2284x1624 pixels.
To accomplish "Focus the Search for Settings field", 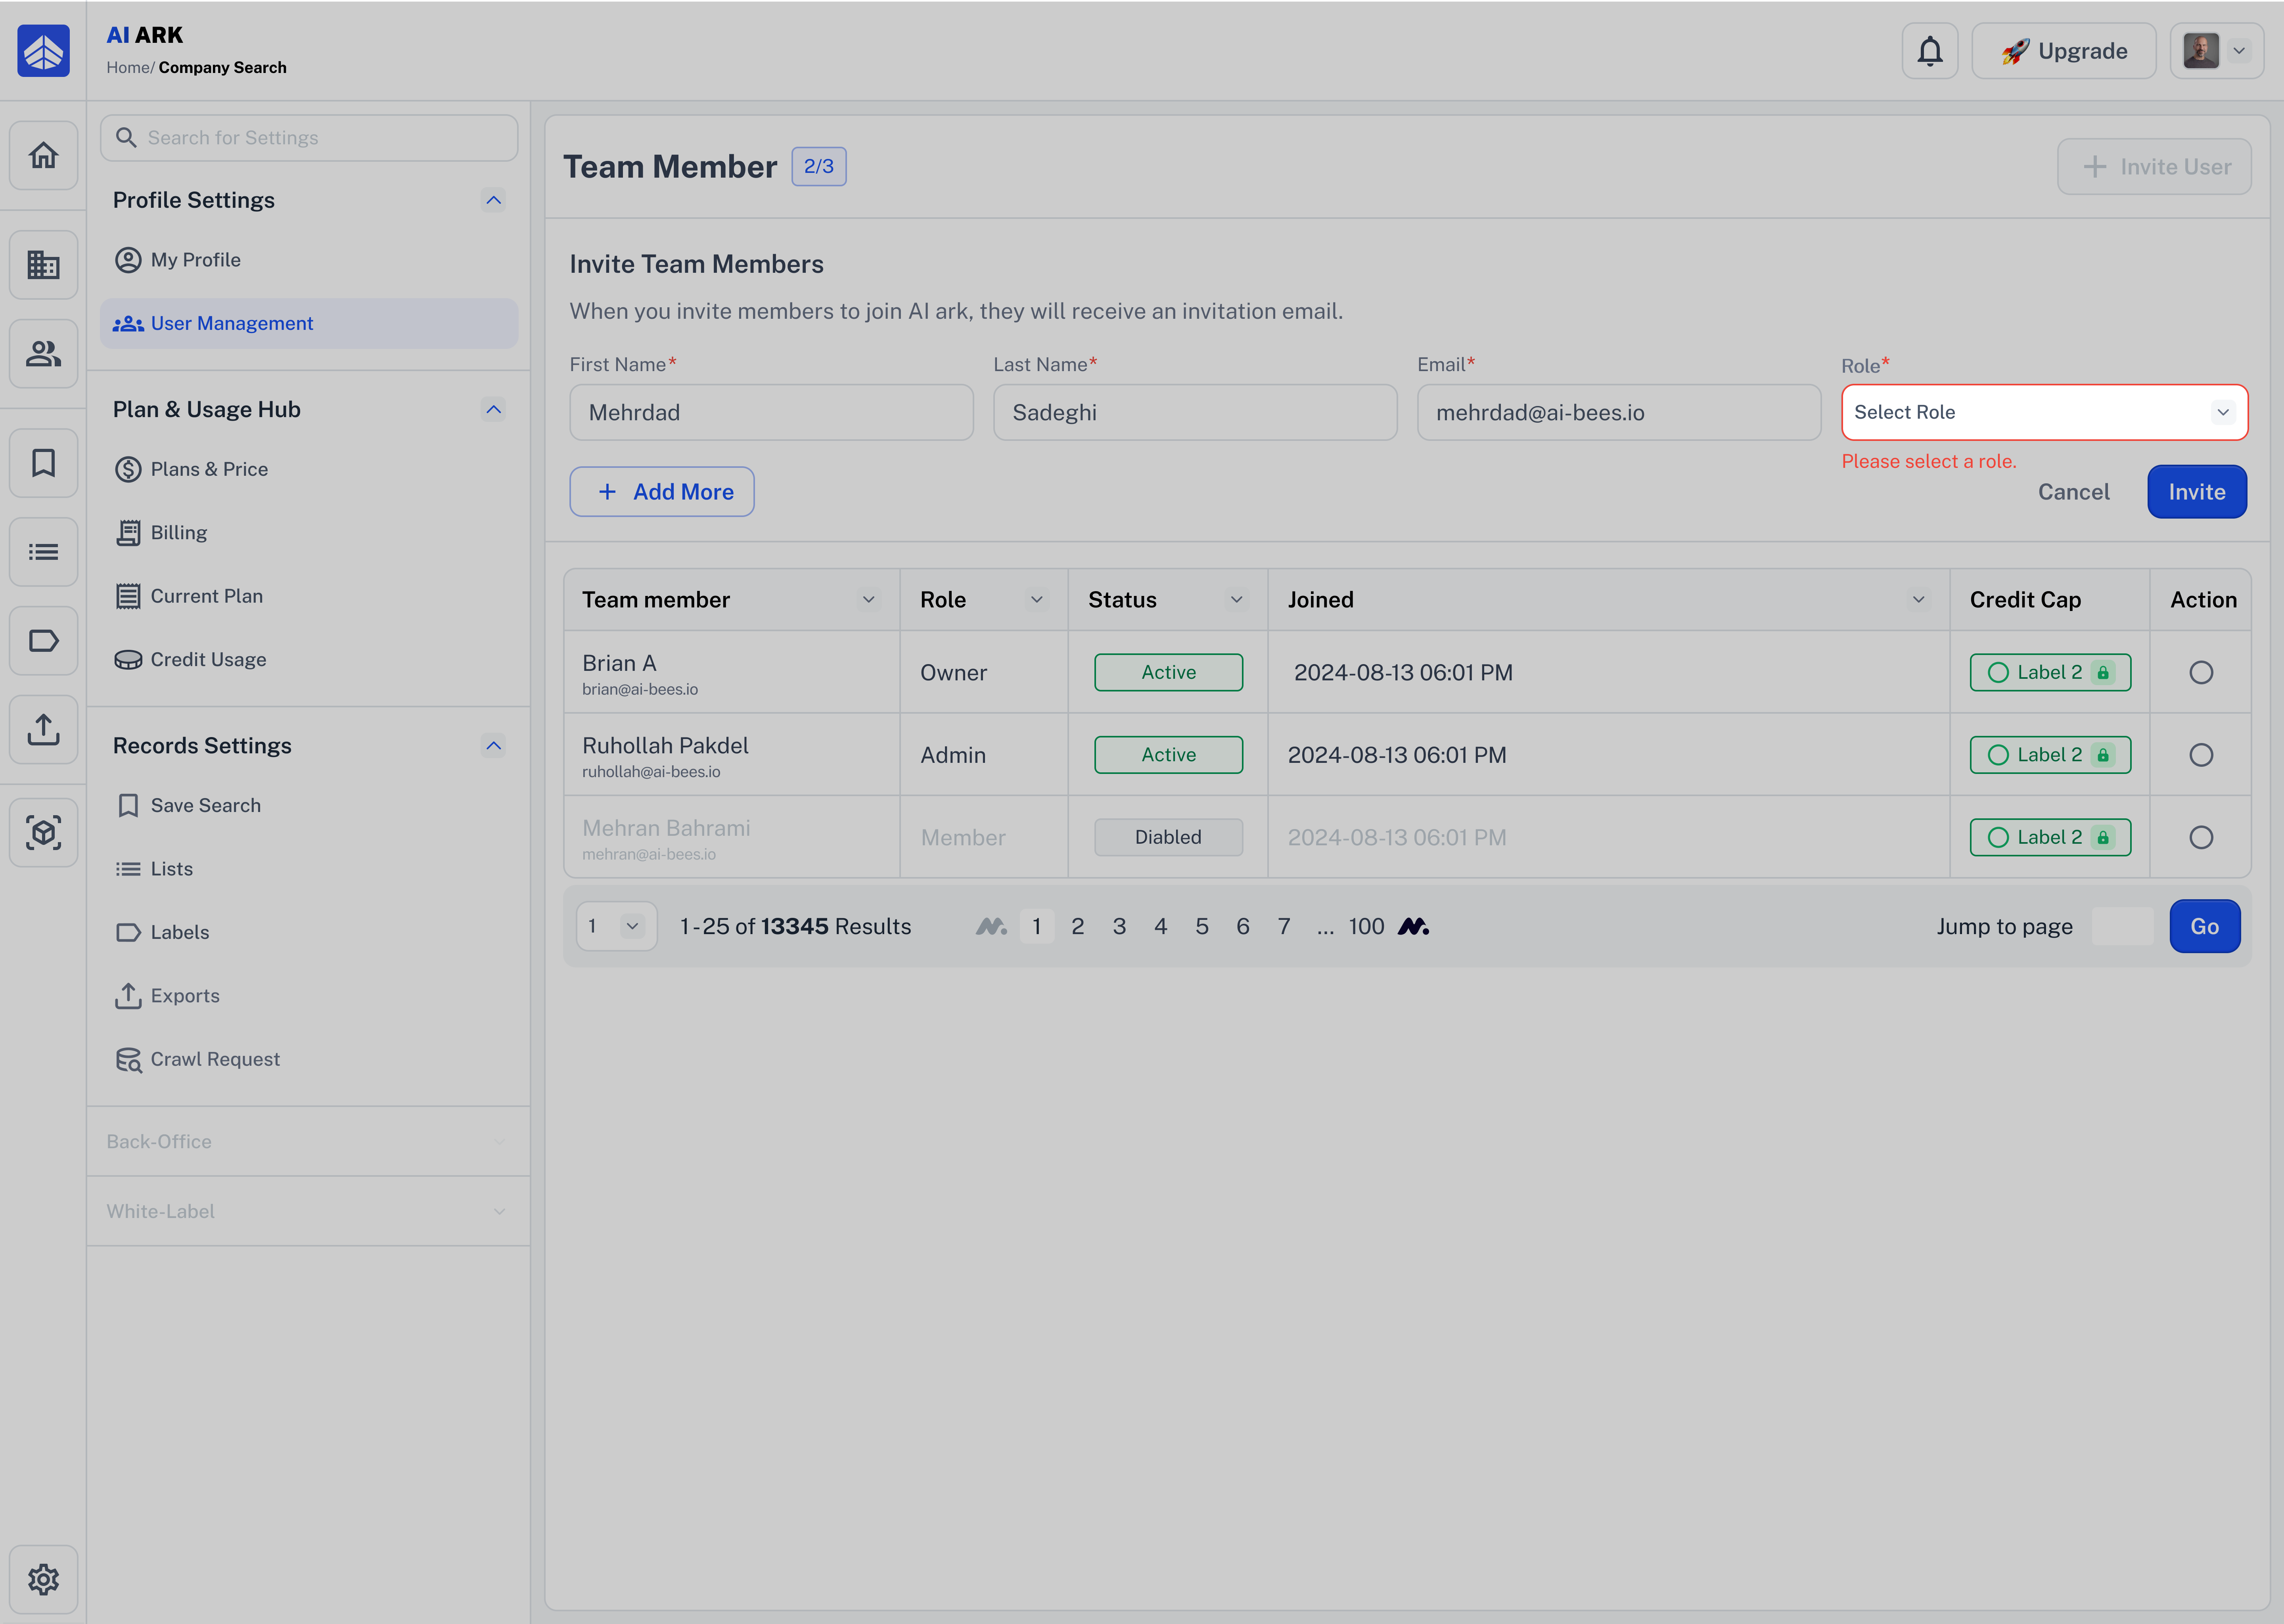I will 309,138.
